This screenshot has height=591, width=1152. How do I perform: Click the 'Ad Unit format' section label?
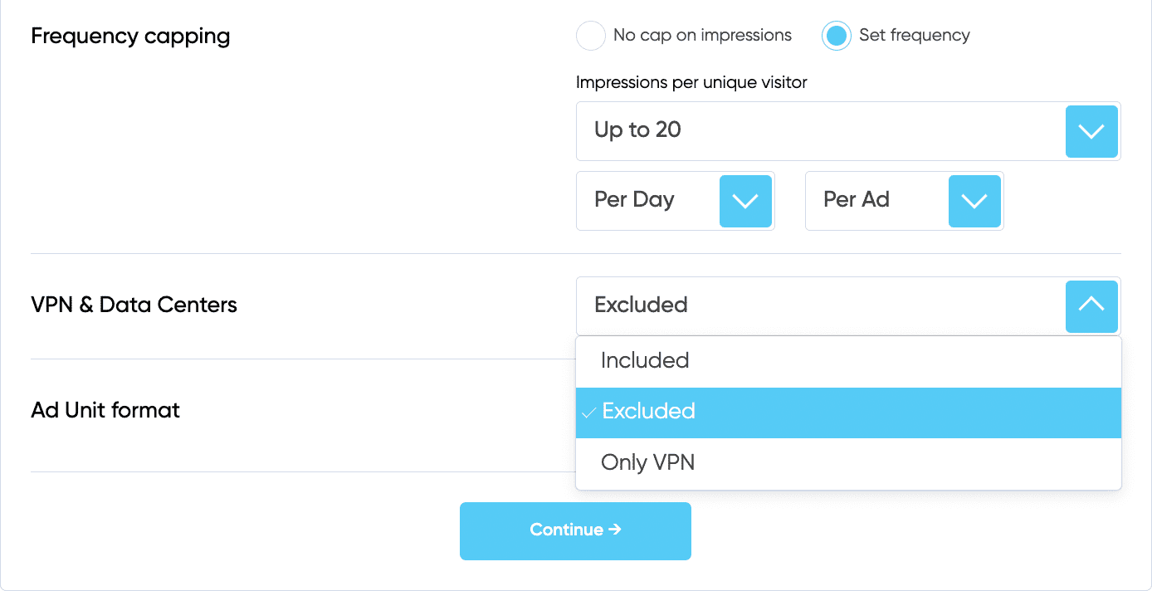tap(105, 410)
